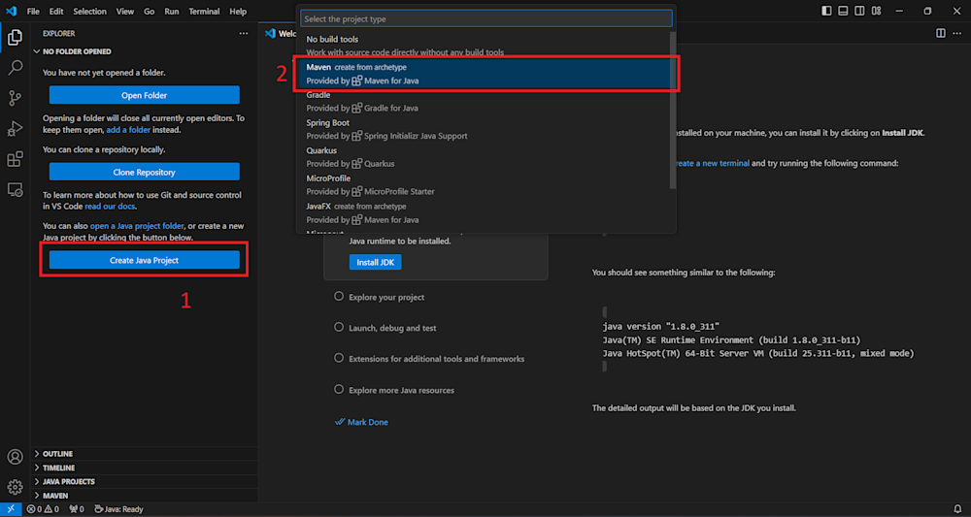971x517 pixels.
Task: Click the Create Java Project button
Action: 145,260
